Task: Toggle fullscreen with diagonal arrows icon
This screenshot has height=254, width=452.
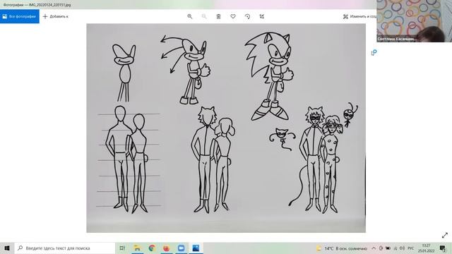Action: tap(445, 235)
